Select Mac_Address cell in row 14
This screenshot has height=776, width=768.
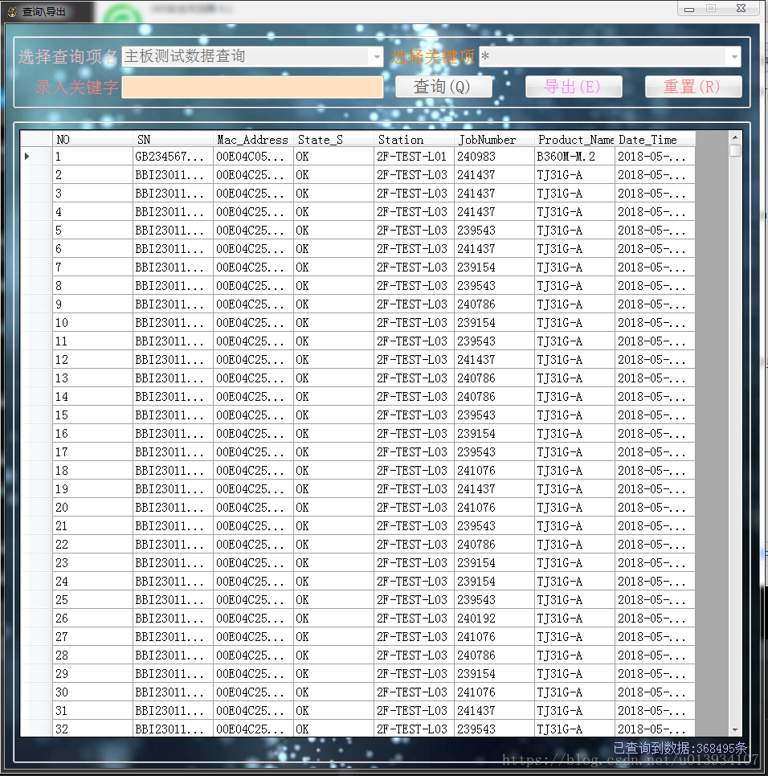[x=253, y=396]
